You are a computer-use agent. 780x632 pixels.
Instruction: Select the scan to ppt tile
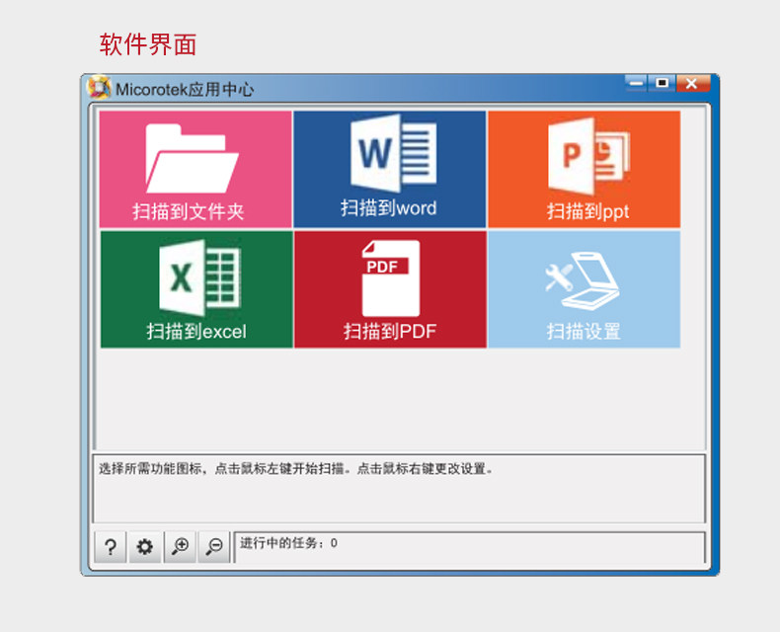pyautogui.click(x=584, y=169)
